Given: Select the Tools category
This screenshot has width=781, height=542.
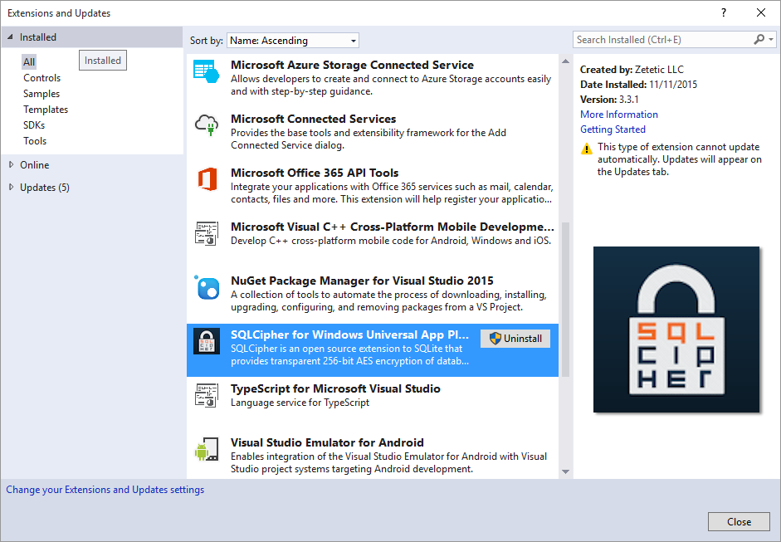Looking at the screenshot, I should click(35, 141).
